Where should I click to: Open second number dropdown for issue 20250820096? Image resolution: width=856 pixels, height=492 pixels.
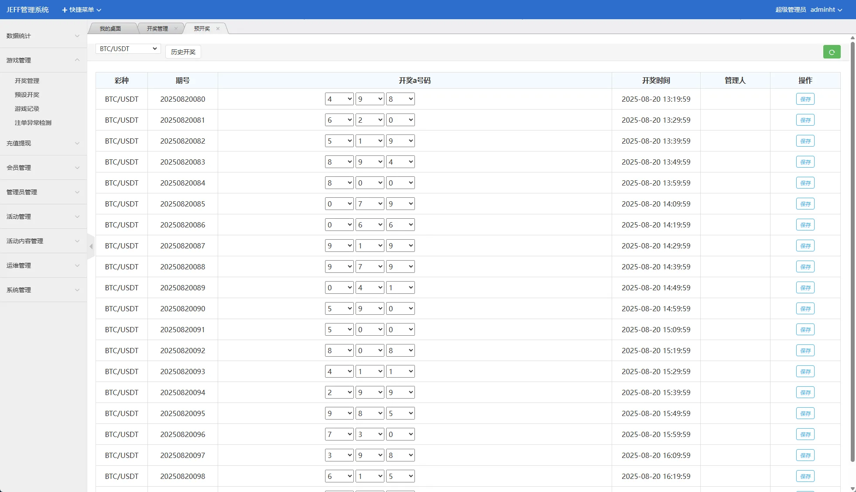pyautogui.click(x=370, y=434)
